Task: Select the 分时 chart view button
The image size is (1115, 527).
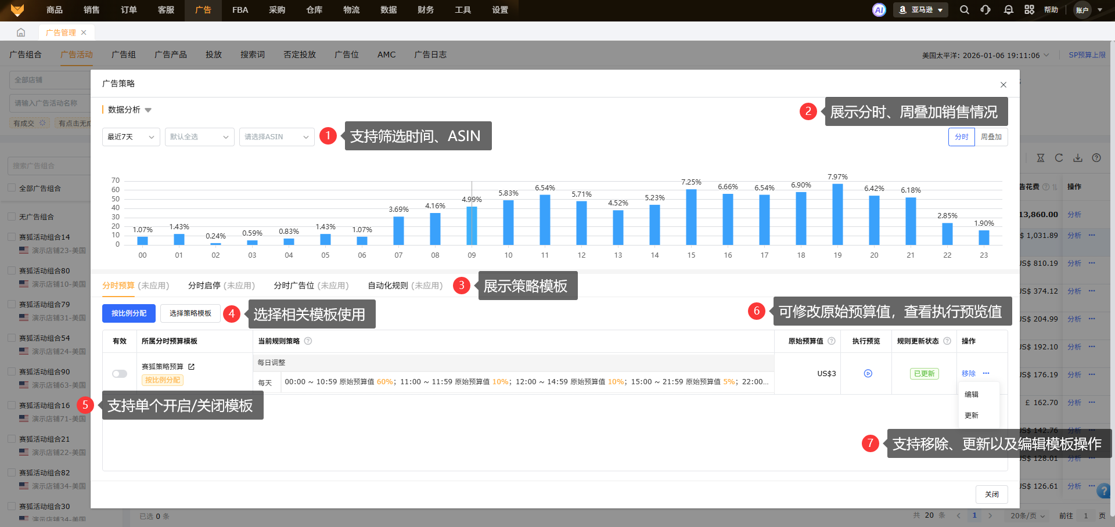Action: (962, 137)
